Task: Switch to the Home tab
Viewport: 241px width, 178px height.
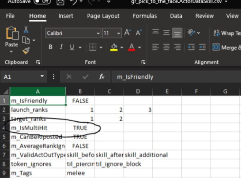Action: coord(38,16)
